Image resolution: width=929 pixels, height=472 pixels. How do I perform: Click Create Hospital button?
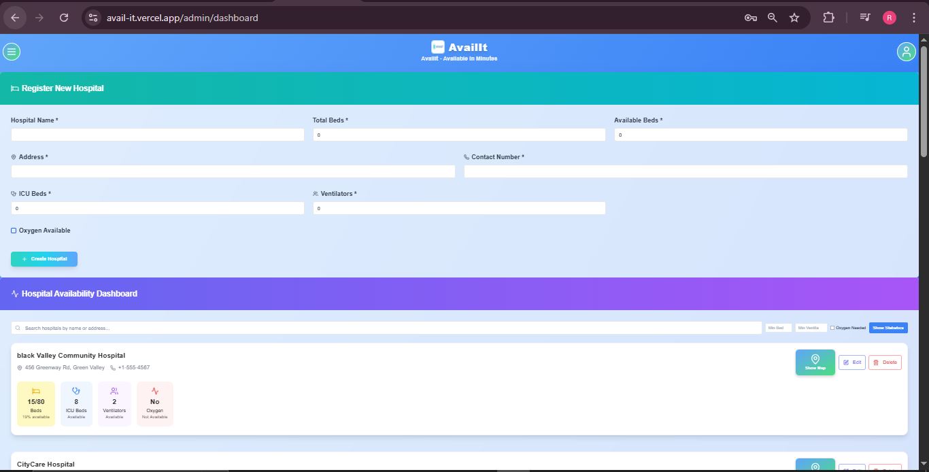(x=44, y=259)
